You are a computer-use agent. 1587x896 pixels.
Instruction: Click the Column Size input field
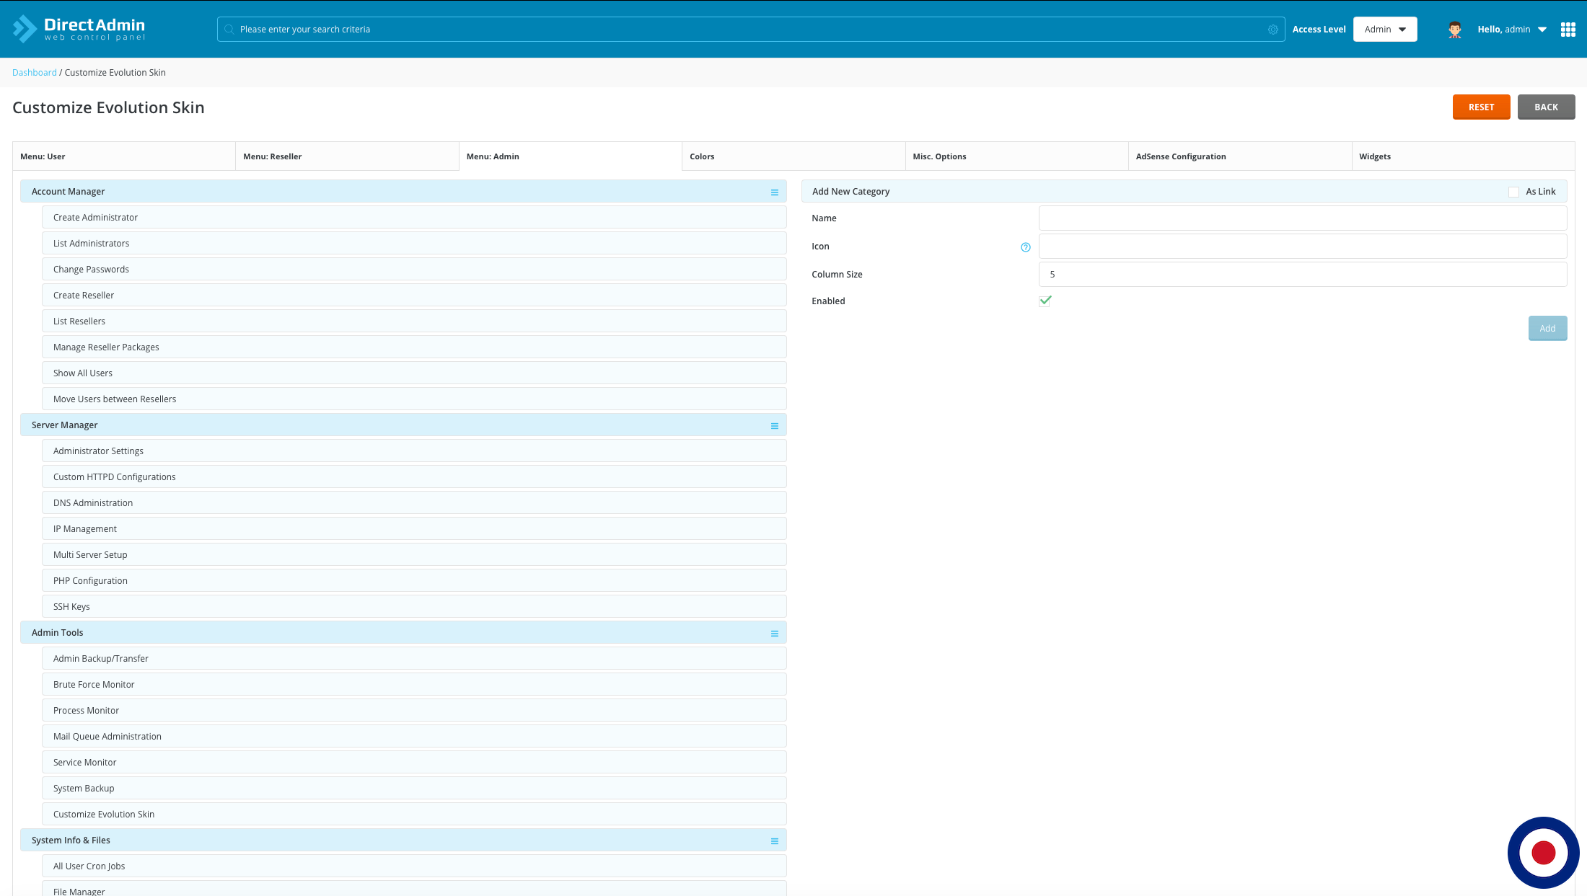[x=1302, y=275]
